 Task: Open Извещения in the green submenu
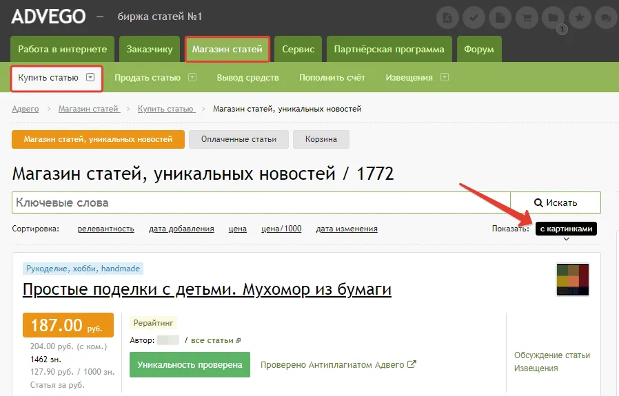(409, 78)
